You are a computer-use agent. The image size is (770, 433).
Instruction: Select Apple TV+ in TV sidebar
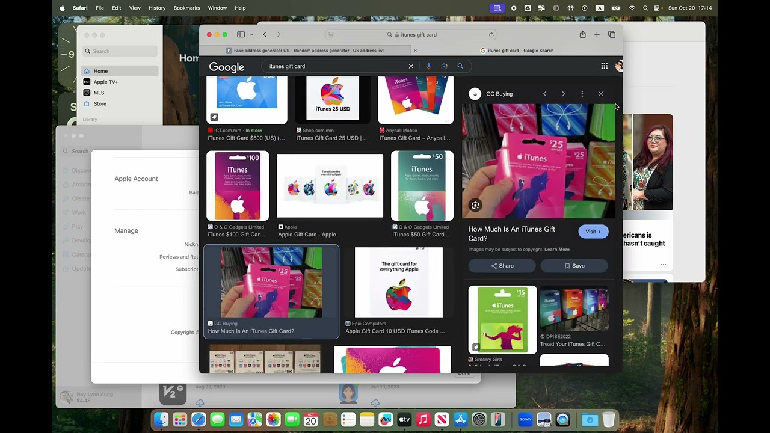pos(119,82)
